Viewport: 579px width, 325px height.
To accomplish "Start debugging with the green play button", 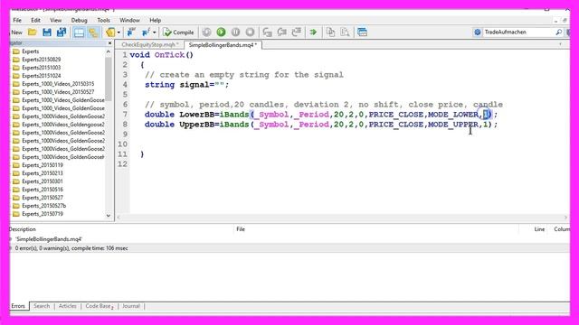I will coord(221,32).
